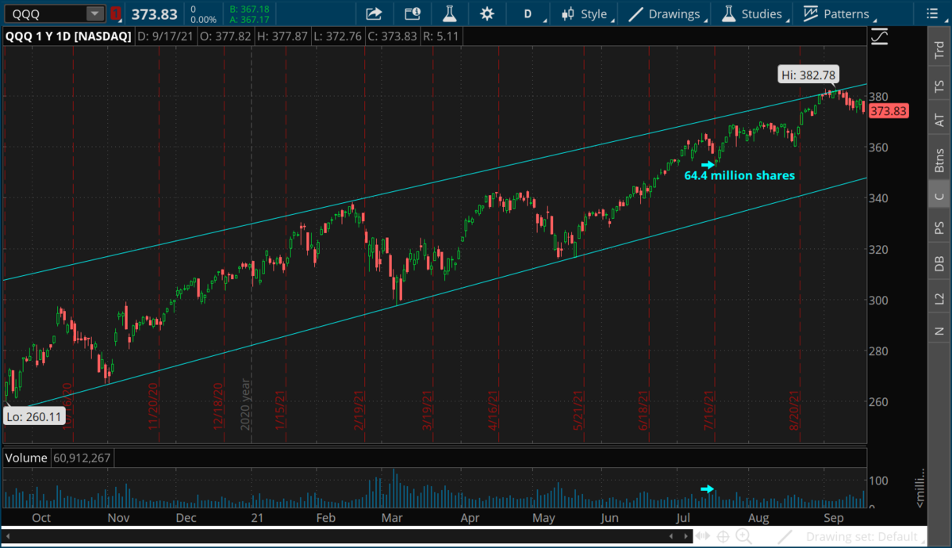The height and width of the screenshot is (548, 952).
Task: Click the L: 372.76 low price readout
Action: (x=340, y=36)
